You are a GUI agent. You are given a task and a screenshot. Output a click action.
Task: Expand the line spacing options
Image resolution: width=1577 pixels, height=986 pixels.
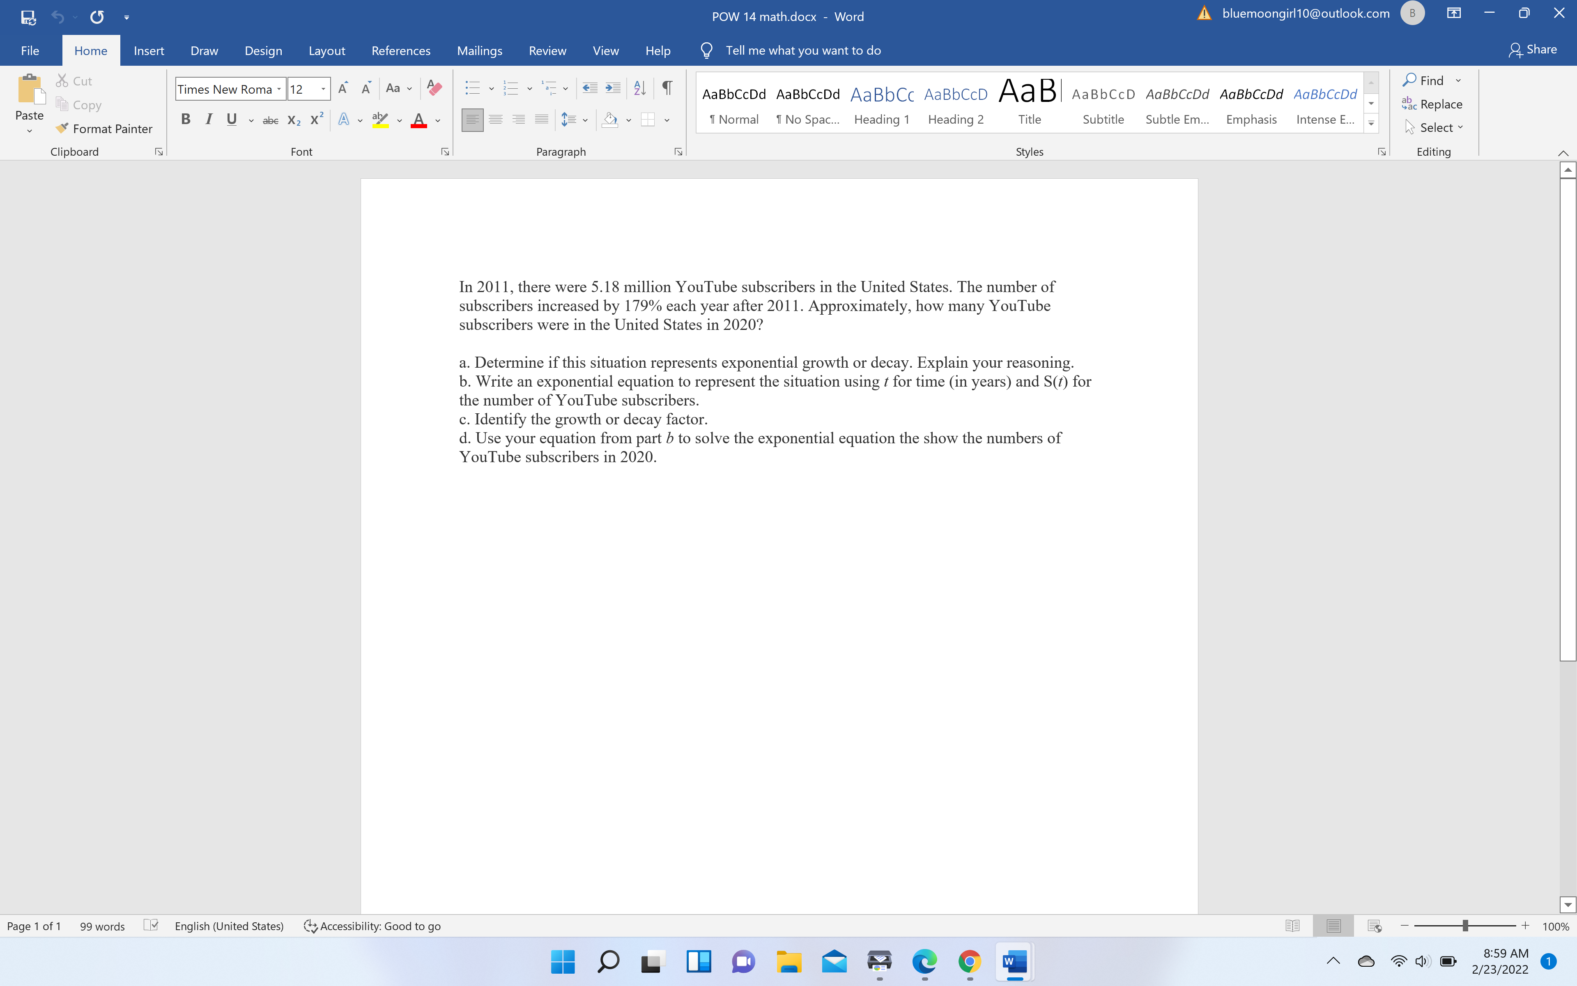(585, 120)
